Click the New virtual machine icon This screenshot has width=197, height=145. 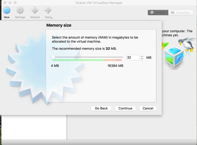[7, 10]
